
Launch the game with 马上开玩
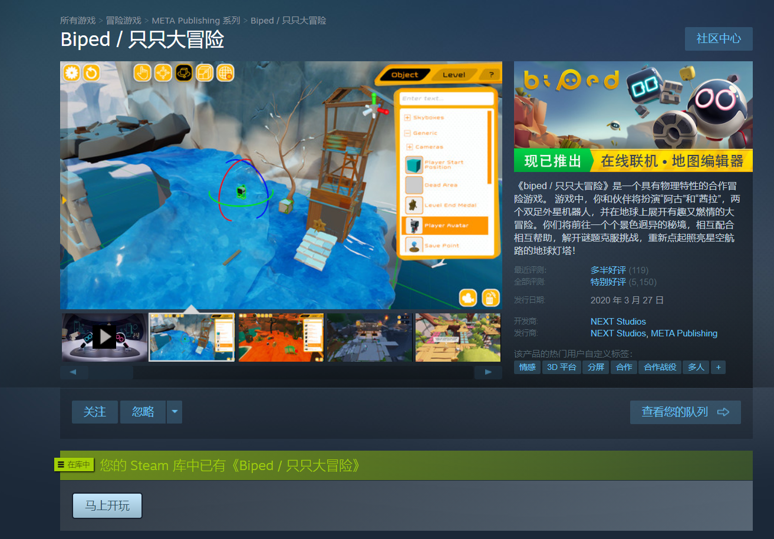[x=107, y=505]
